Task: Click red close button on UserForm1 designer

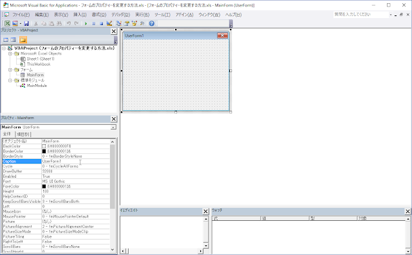Action: pyautogui.click(x=222, y=35)
